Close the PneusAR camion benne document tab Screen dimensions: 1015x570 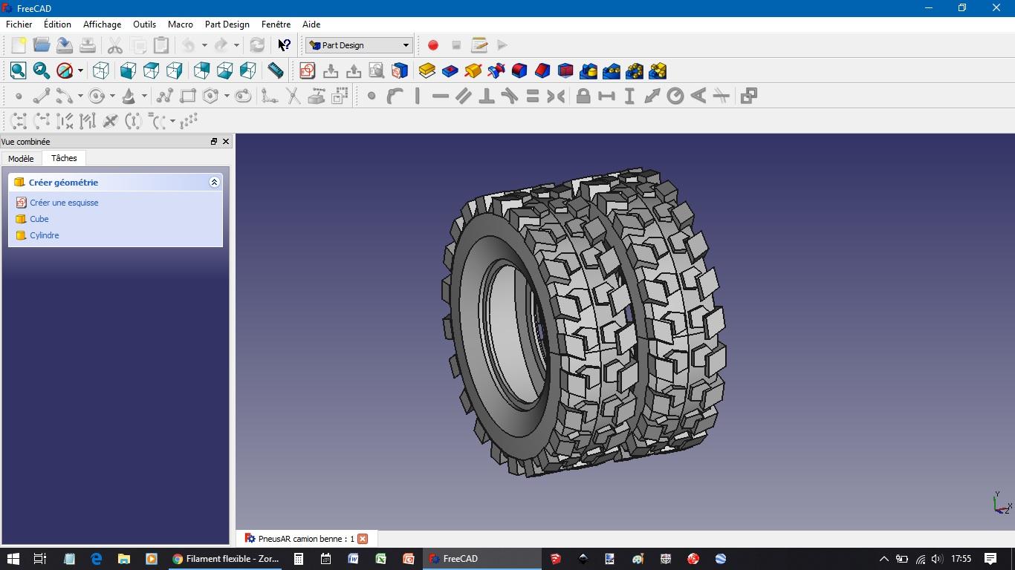[x=363, y=539]
